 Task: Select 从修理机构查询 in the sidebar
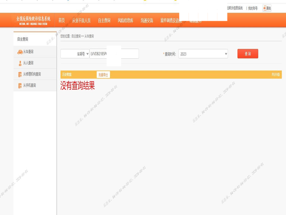click(35, 74)
